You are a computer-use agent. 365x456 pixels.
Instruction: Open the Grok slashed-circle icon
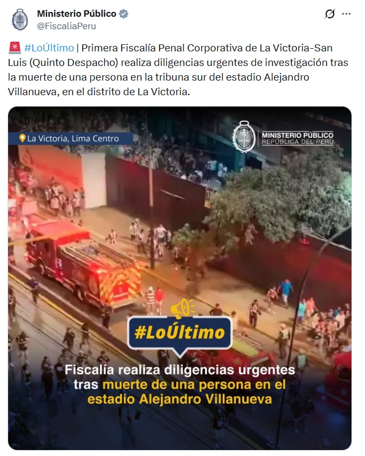tap(330, 14)
